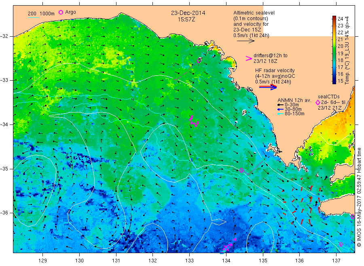
Task: Click the -36 latitude axis label
Action: point(4,213)
